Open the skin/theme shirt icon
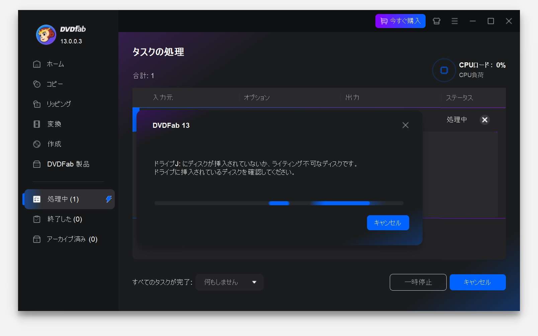 coord(437,21)
